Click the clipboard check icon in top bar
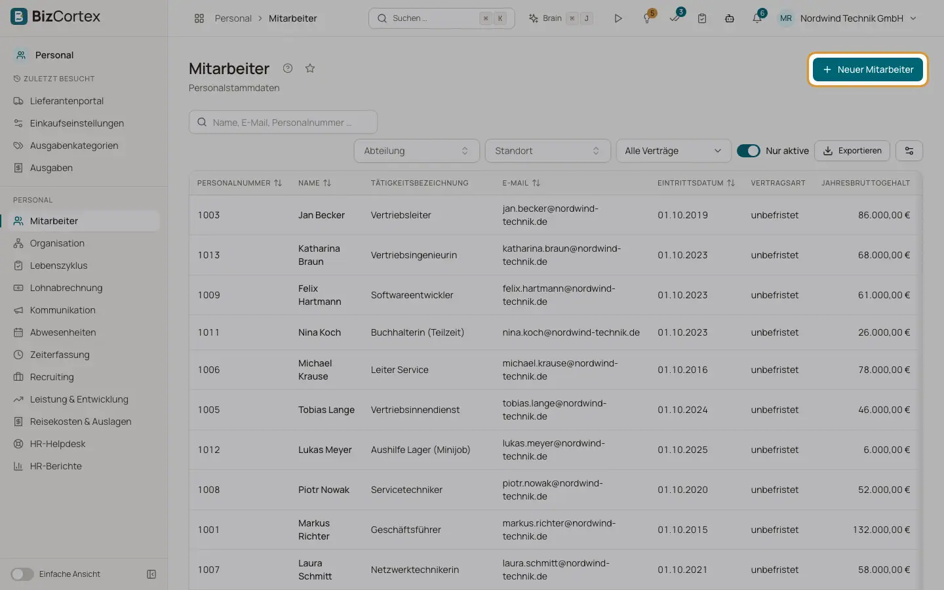The image size is (944, 590). [702, 18]
